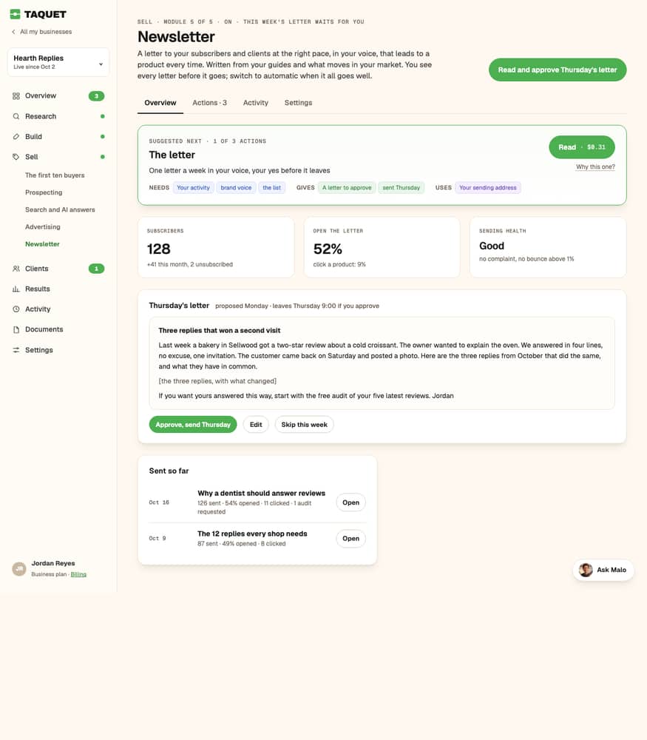Open the Hearth Replies business dropdown
This screenshot has width=647, height=740.
[58, 62]
